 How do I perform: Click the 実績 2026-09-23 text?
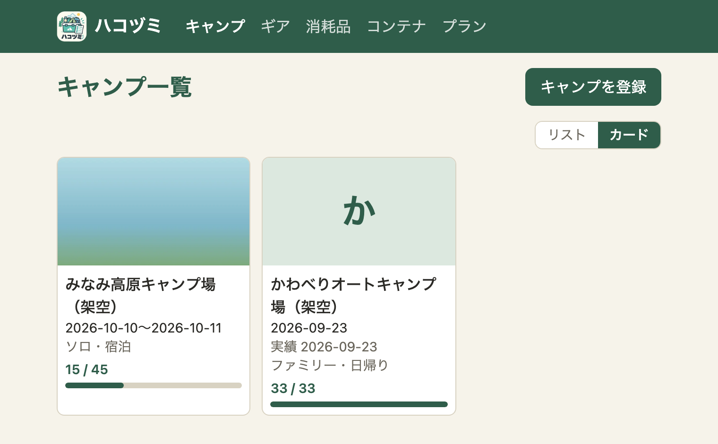(324, 347)
